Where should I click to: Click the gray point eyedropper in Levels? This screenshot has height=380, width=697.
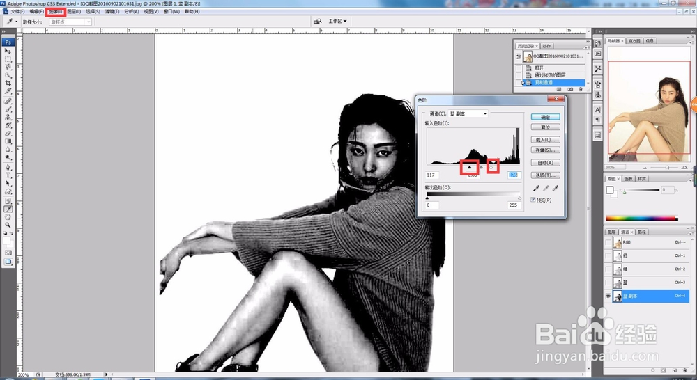click(x=546, y=188)
